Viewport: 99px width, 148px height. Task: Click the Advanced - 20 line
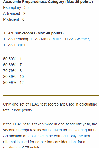(15, 13)
